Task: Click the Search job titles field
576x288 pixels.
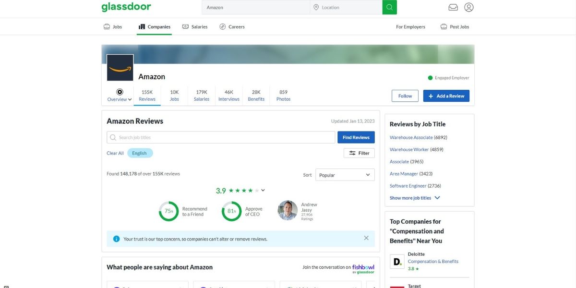Action: coord(221,137)
